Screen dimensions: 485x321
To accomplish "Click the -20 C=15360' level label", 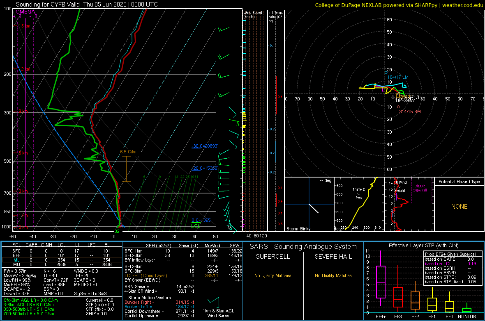I will click(x=205, y=168).
